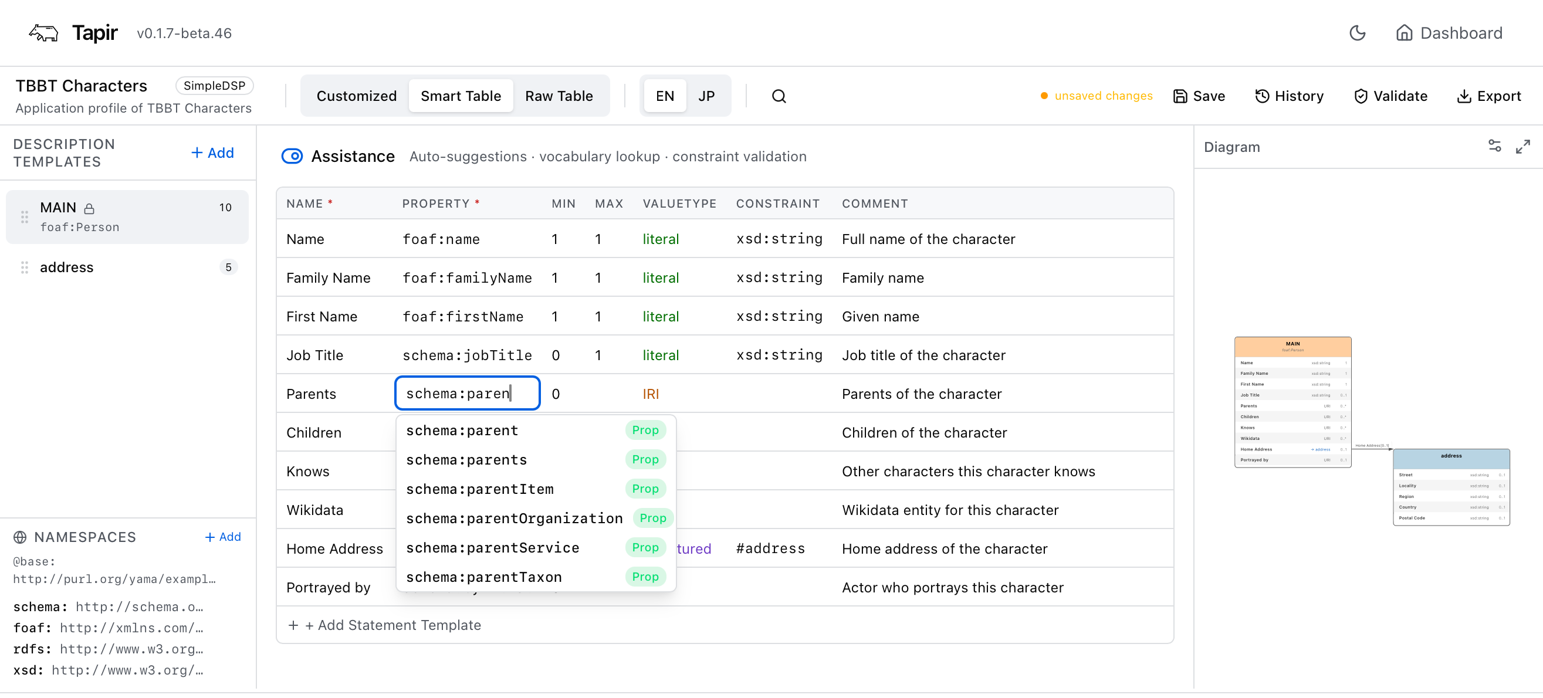This screenshot has height=698, width=1543.
Task: Select EN language
Action: (664, 96)
